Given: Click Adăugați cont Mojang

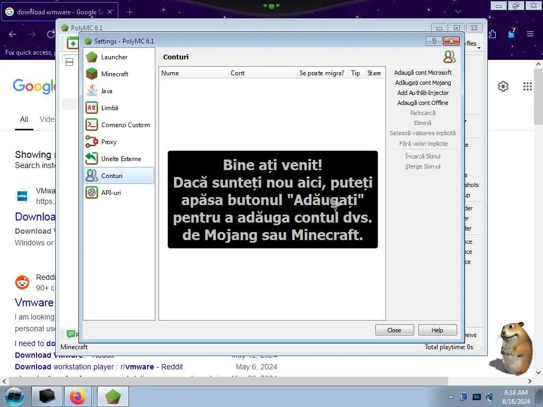Looking at the screenshot, I should coord(423,83).
